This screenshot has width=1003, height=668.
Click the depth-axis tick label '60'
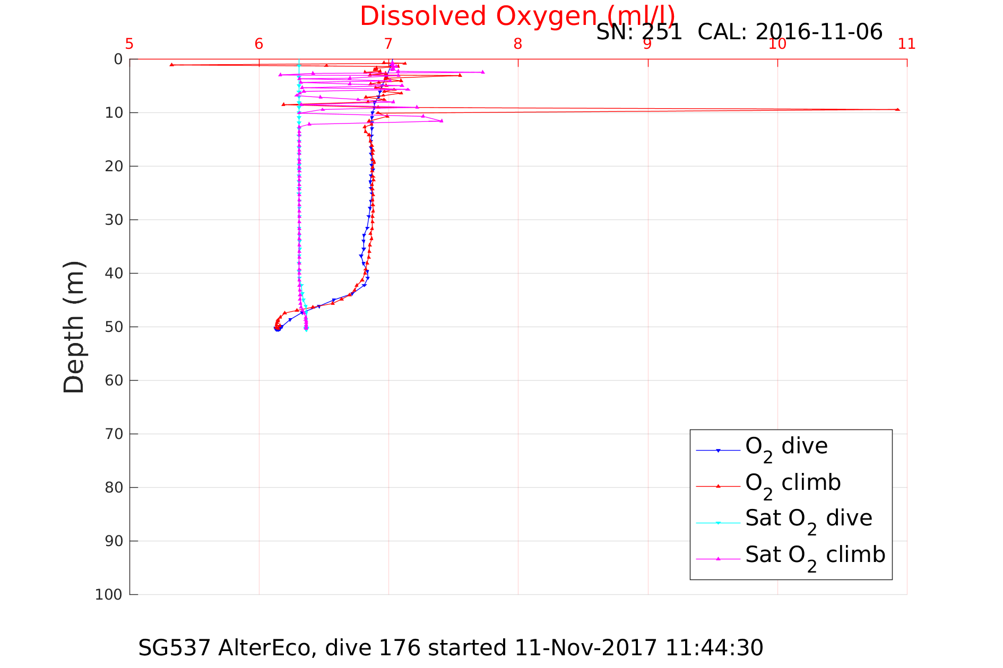[114, 381]
